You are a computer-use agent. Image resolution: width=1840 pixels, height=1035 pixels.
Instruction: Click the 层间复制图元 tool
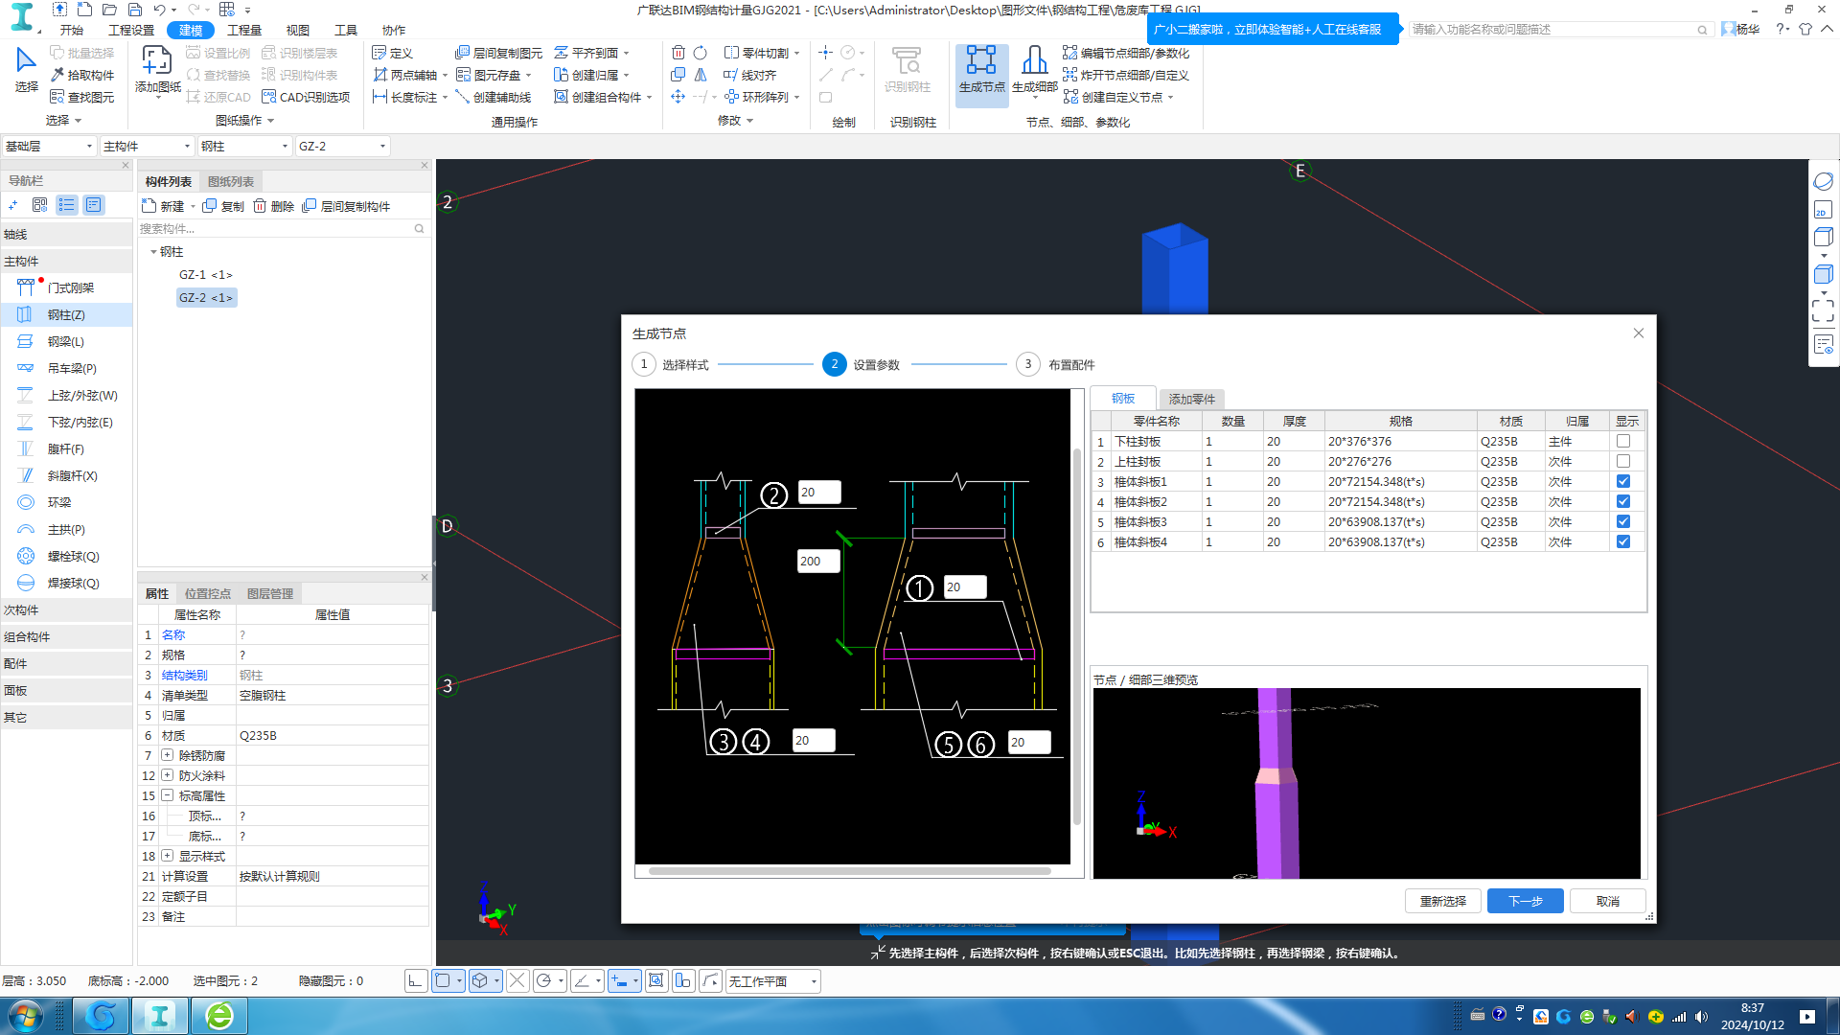(x=498, y=53)
